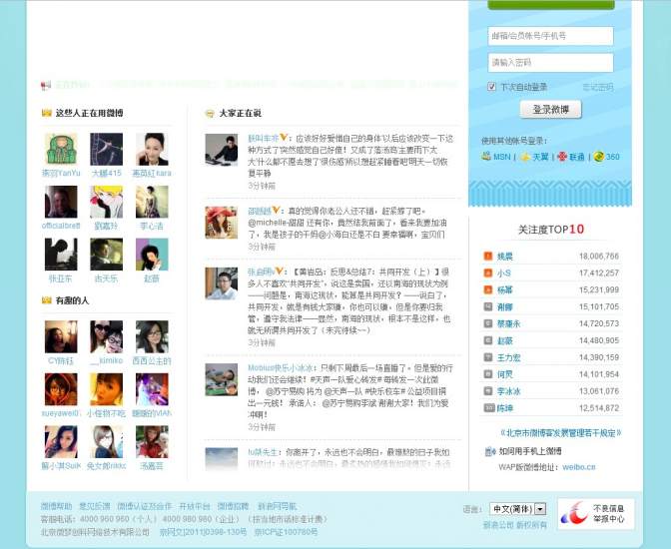
Task: Select follower count 12,514,872
Action: 599,408
